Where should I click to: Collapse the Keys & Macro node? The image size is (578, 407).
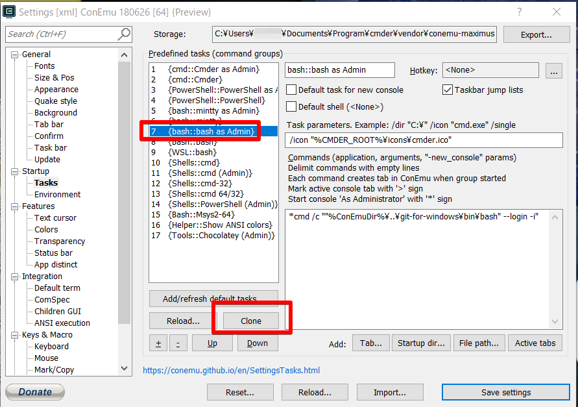14,335
